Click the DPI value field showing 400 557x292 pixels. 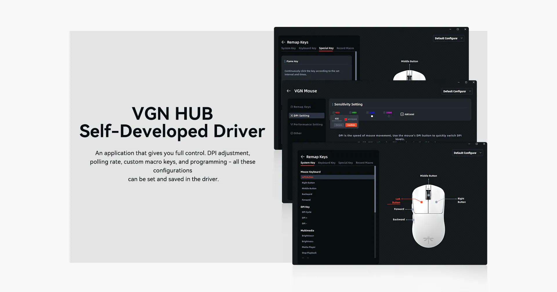pyautogui.click(x=337, y=119)
